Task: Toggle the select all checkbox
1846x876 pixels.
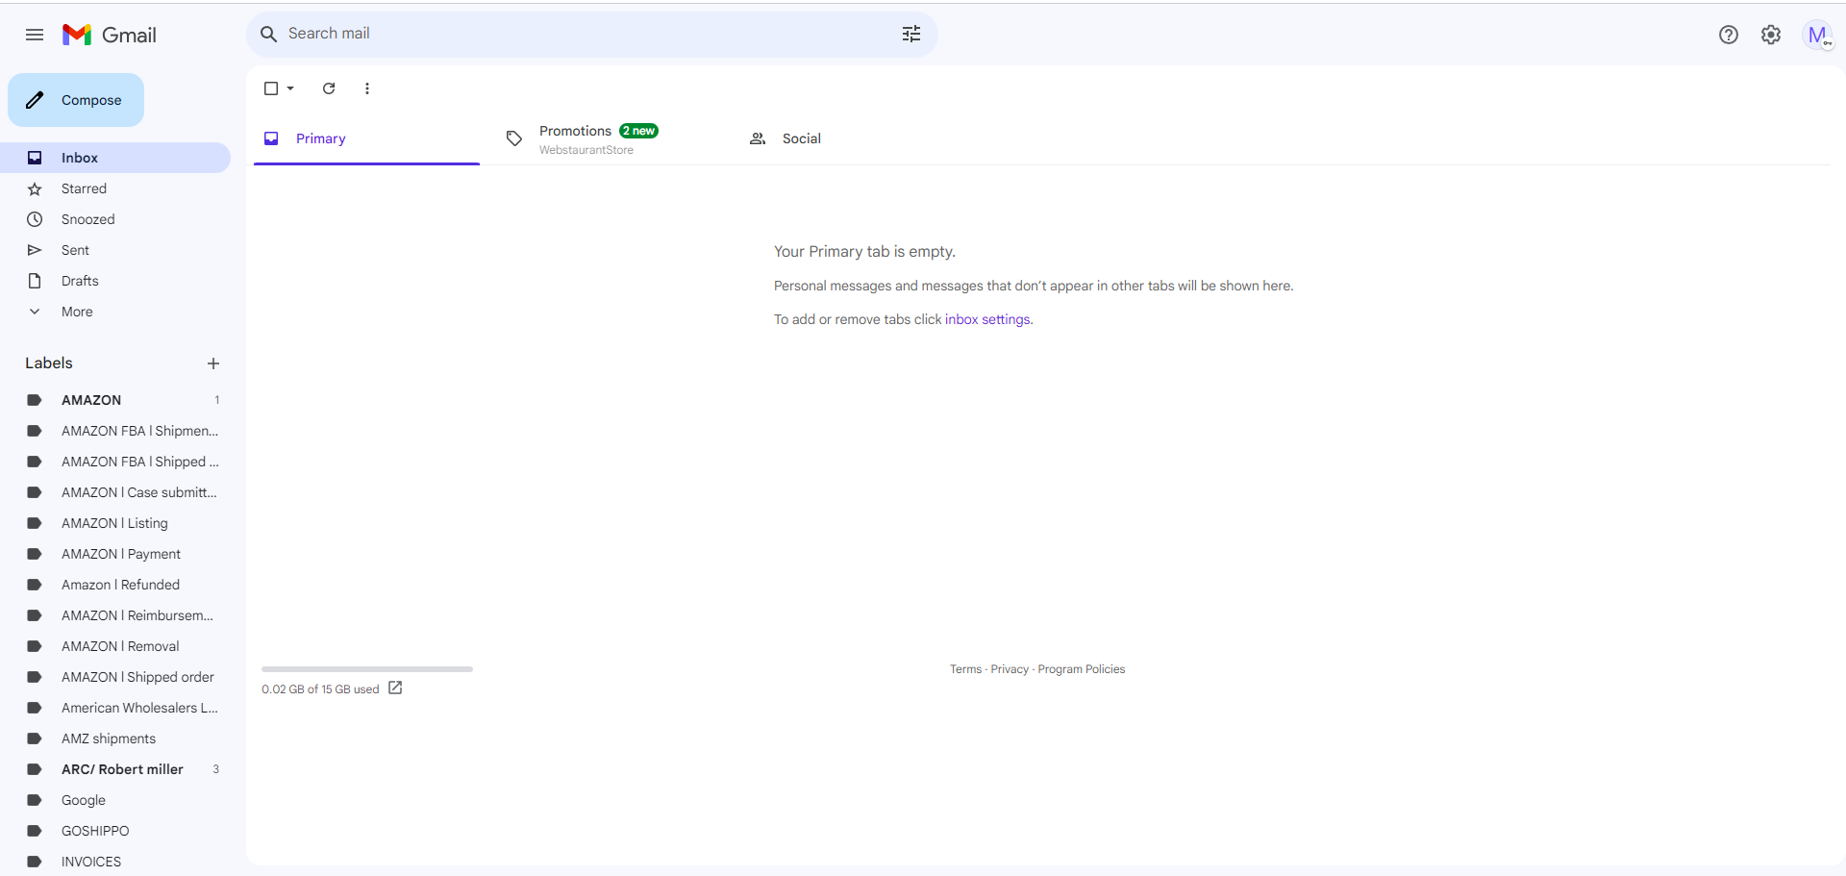Action: pos(271,88)
